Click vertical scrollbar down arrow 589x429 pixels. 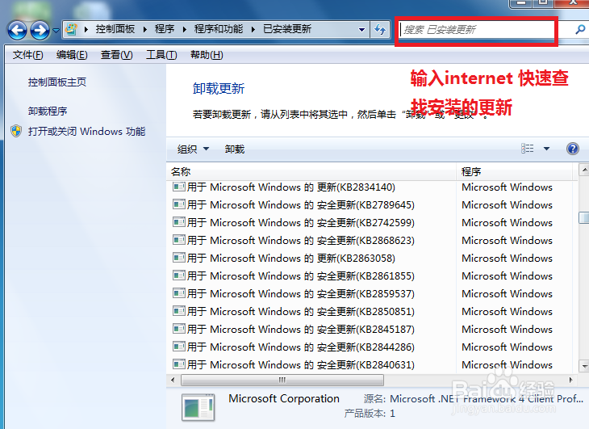tap(583, 365)
